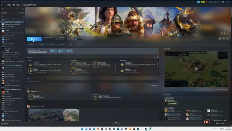Select Age of Empires IV in library
The height and width of the screenshot is (131, 232).
point(12,22)
